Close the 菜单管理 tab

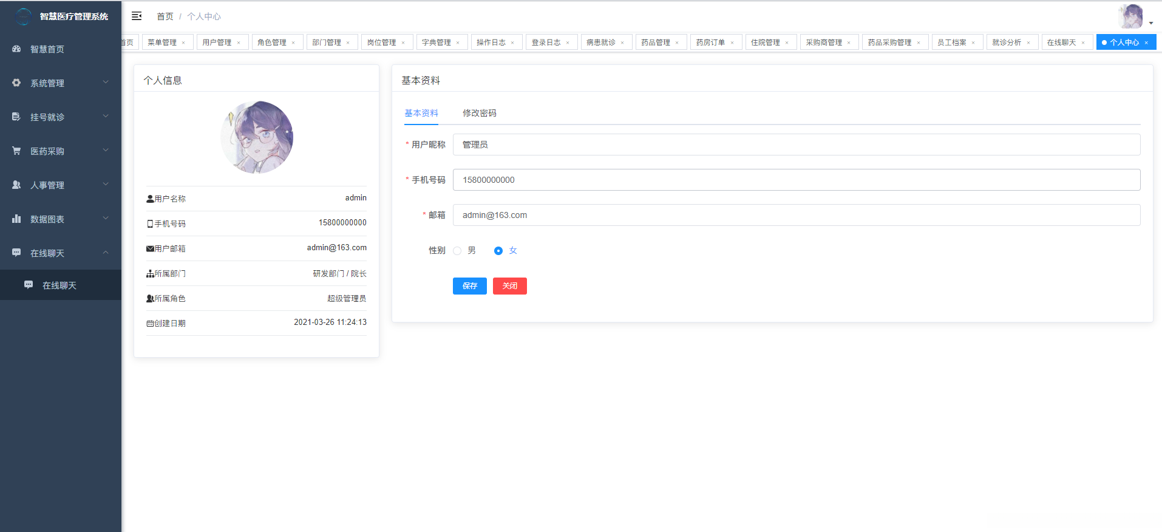tap(183, 43)
